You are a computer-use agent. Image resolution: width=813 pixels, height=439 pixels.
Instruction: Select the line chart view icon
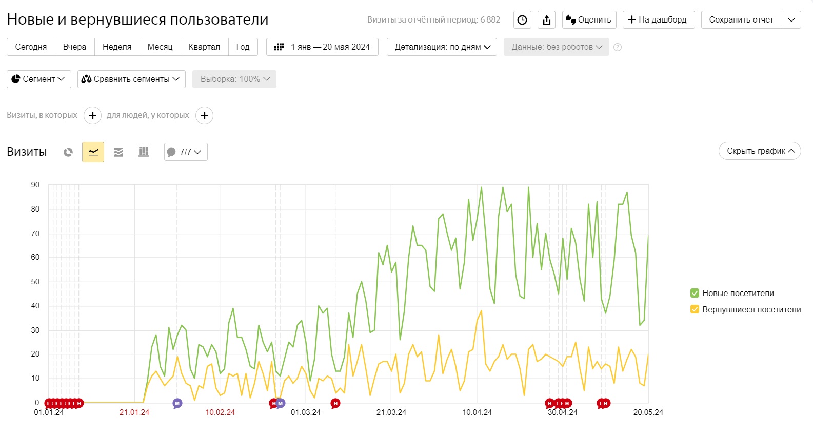(93, 152)
